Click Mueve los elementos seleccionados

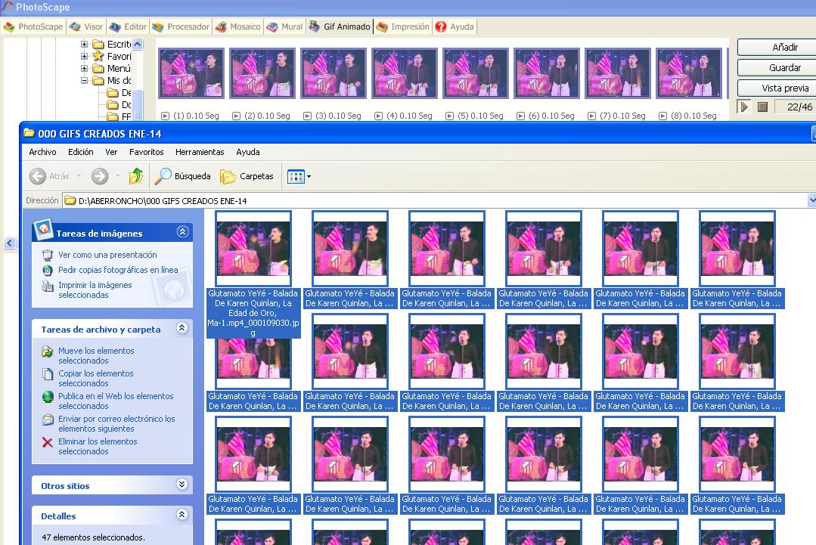96,356
